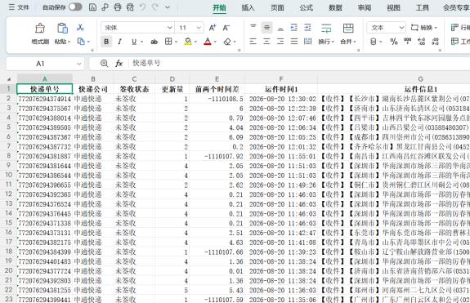The width and height of the screenshot is (470, 303).
Task: Toggle the auto-save switch
Action: click(75, 7)
